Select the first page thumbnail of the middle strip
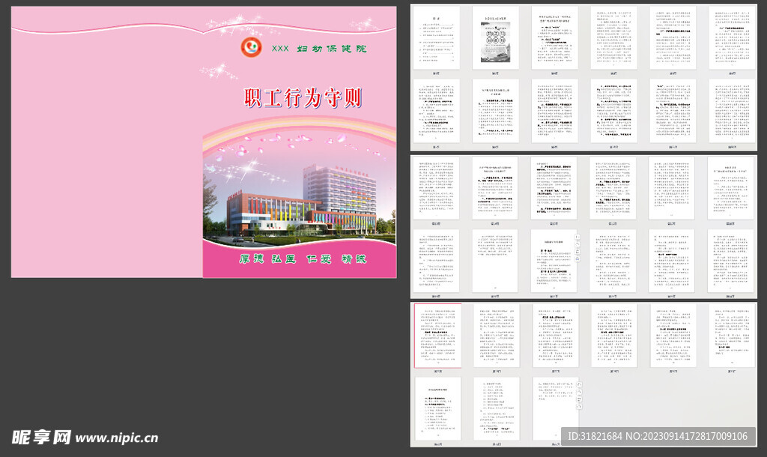This screenshot has height=457, width=767. [436, 187]
